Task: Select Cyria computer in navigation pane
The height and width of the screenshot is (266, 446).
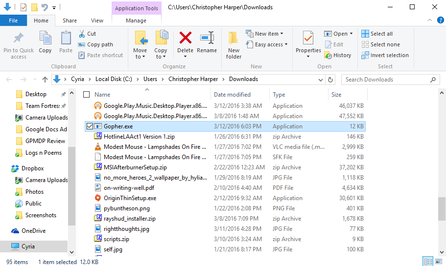Action: pyautogui.click(x=34, y=246)
